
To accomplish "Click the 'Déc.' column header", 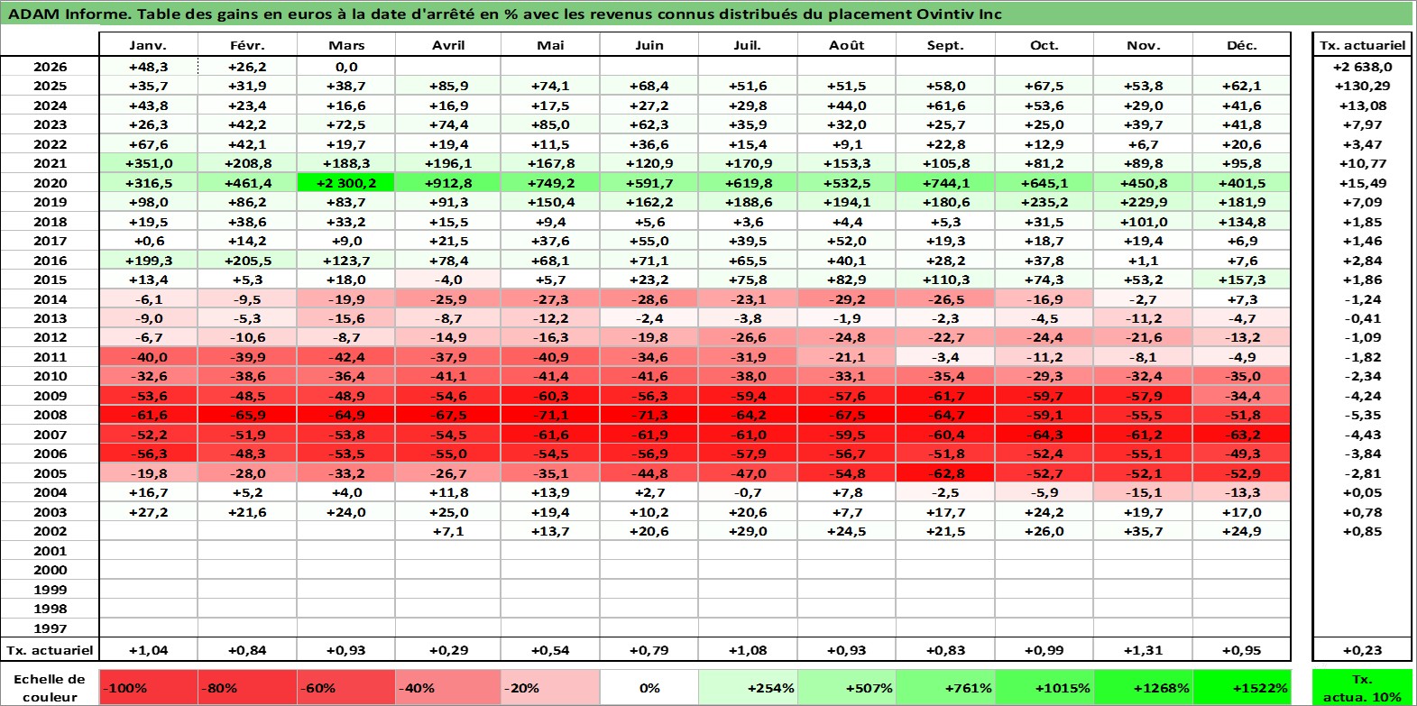I will [1242, 45].
